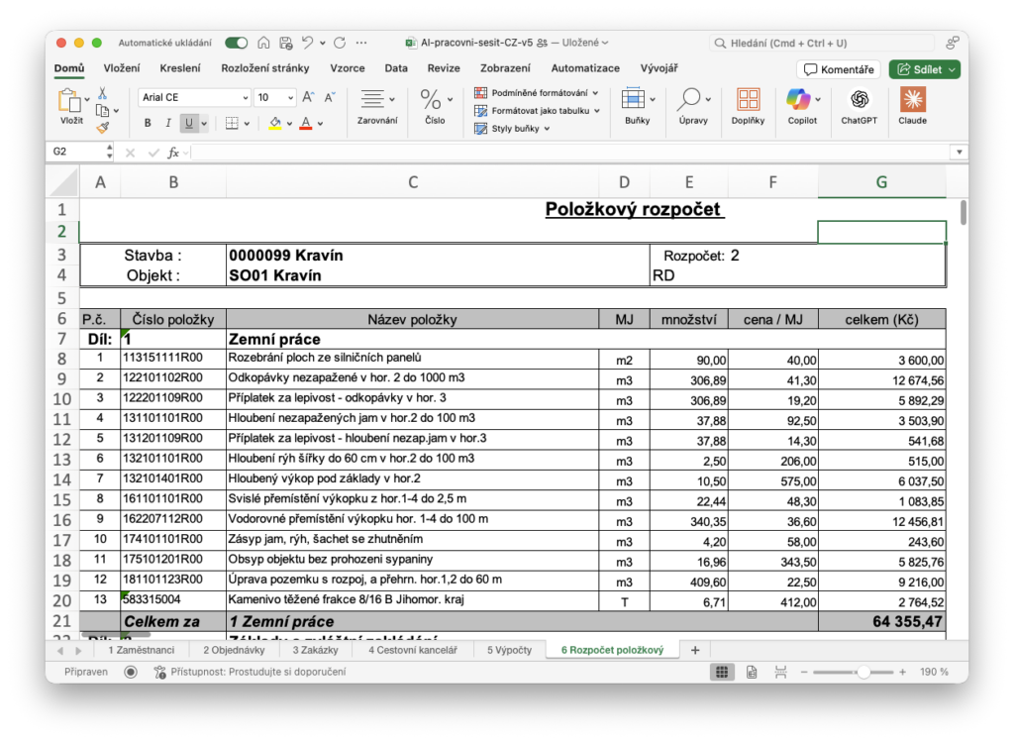Click the Vložit paste icon
Screen dimensions: 1014x743
tap(68, 101)
